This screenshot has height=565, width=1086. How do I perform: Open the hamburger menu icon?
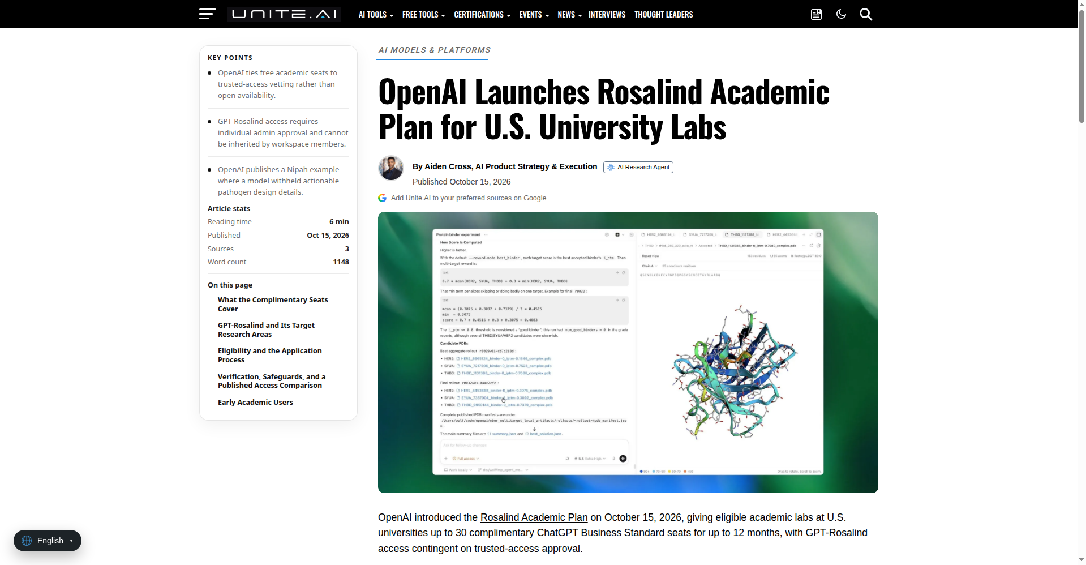[x=208, y=14]
